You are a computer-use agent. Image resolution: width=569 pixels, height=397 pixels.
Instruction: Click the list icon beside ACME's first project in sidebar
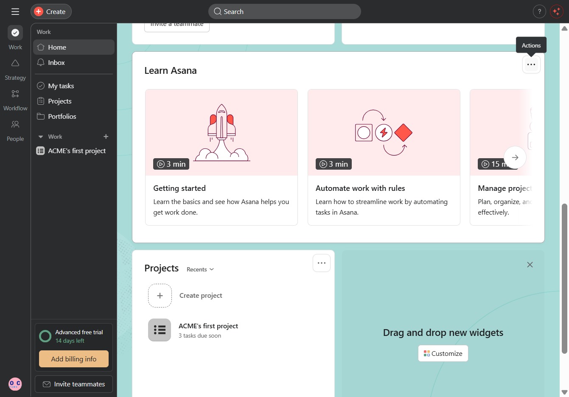click(x=40, y=151)
